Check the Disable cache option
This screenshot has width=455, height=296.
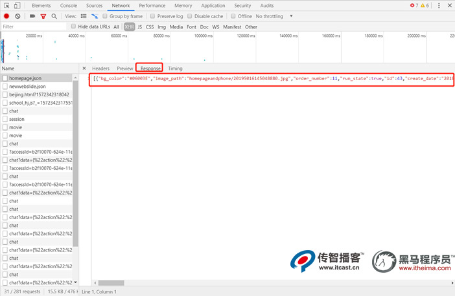[191, 16]
